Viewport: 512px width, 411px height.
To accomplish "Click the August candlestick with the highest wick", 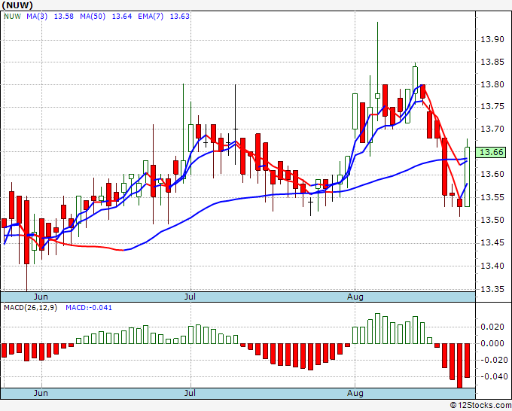I will pos(377,96).
